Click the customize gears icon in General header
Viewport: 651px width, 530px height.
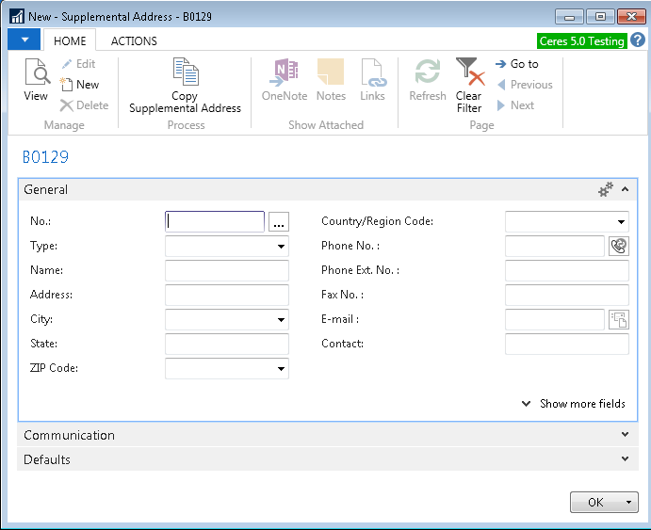click(606, 190)
